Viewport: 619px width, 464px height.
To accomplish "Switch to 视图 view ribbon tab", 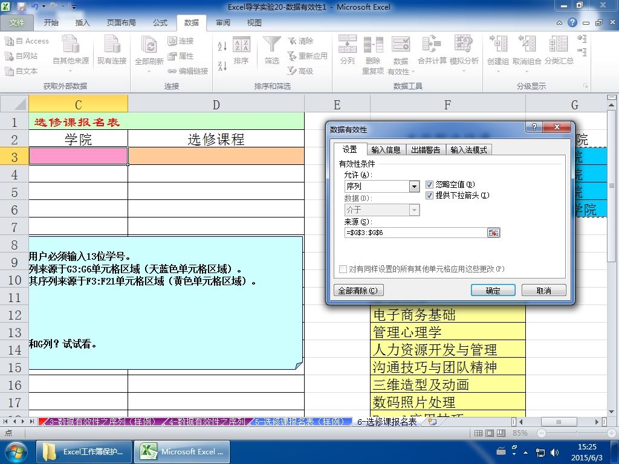I will [254, 23].
